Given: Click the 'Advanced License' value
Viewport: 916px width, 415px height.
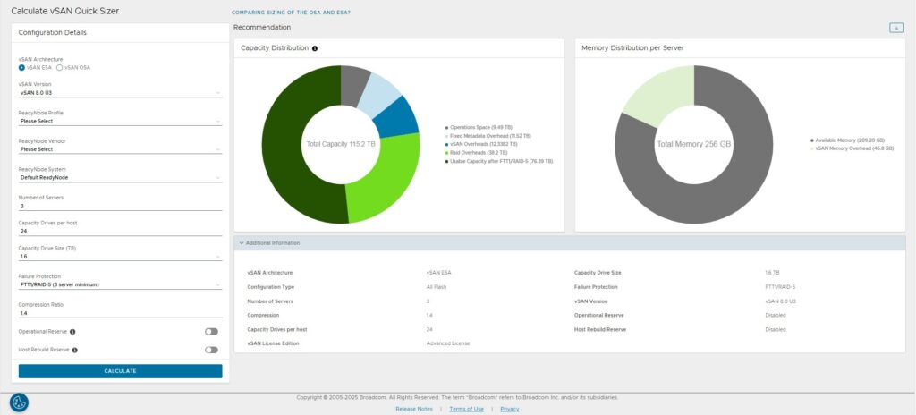Looking at the screenshot, I should [x=448, y=343].
